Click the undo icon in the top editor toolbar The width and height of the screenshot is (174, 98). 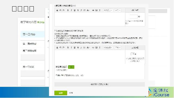(60, 10)
